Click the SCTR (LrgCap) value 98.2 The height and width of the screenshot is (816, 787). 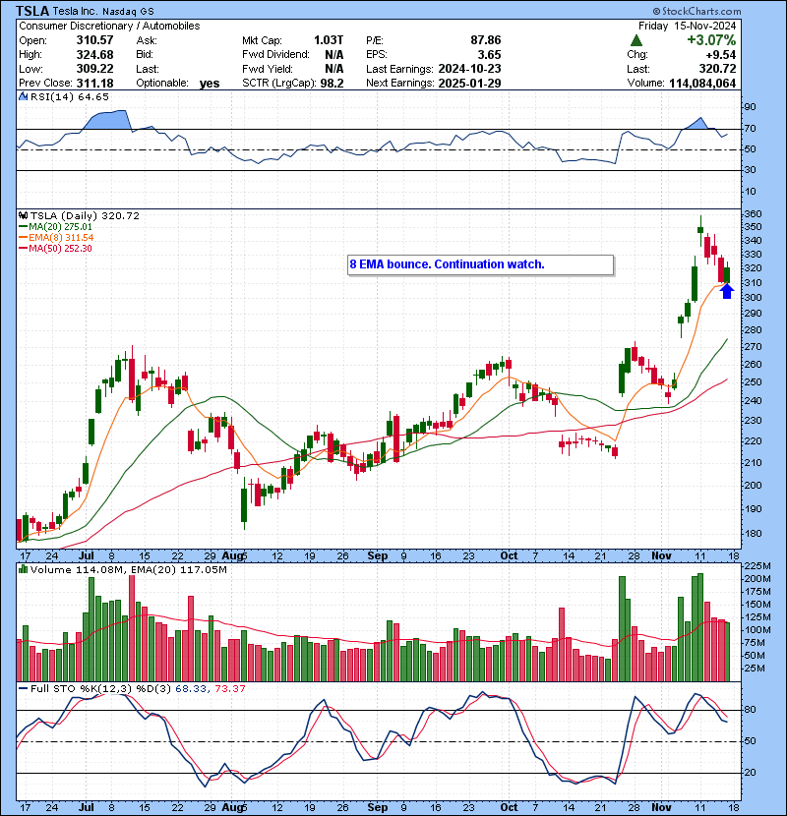[x=332, y=84]
